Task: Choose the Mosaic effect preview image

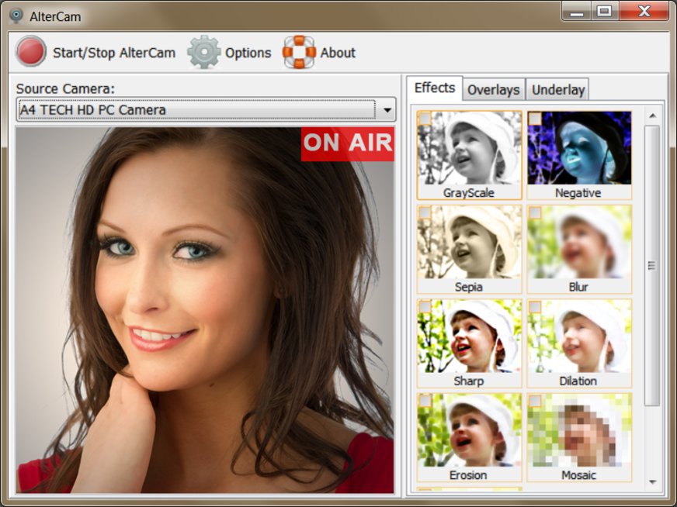Action: 579,430
